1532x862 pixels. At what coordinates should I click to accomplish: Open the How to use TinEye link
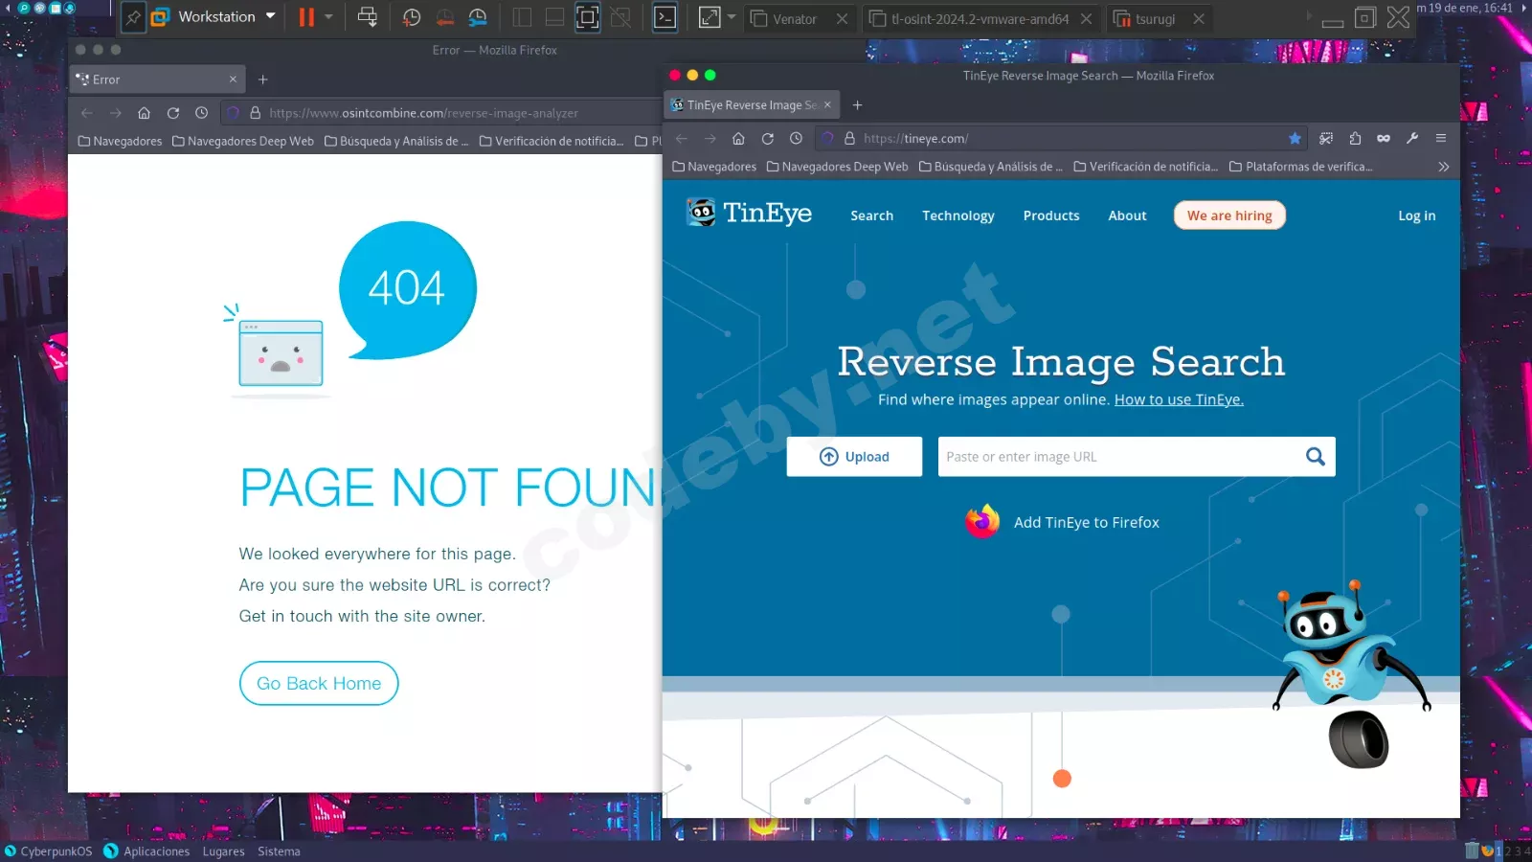tap(1179, 399)
